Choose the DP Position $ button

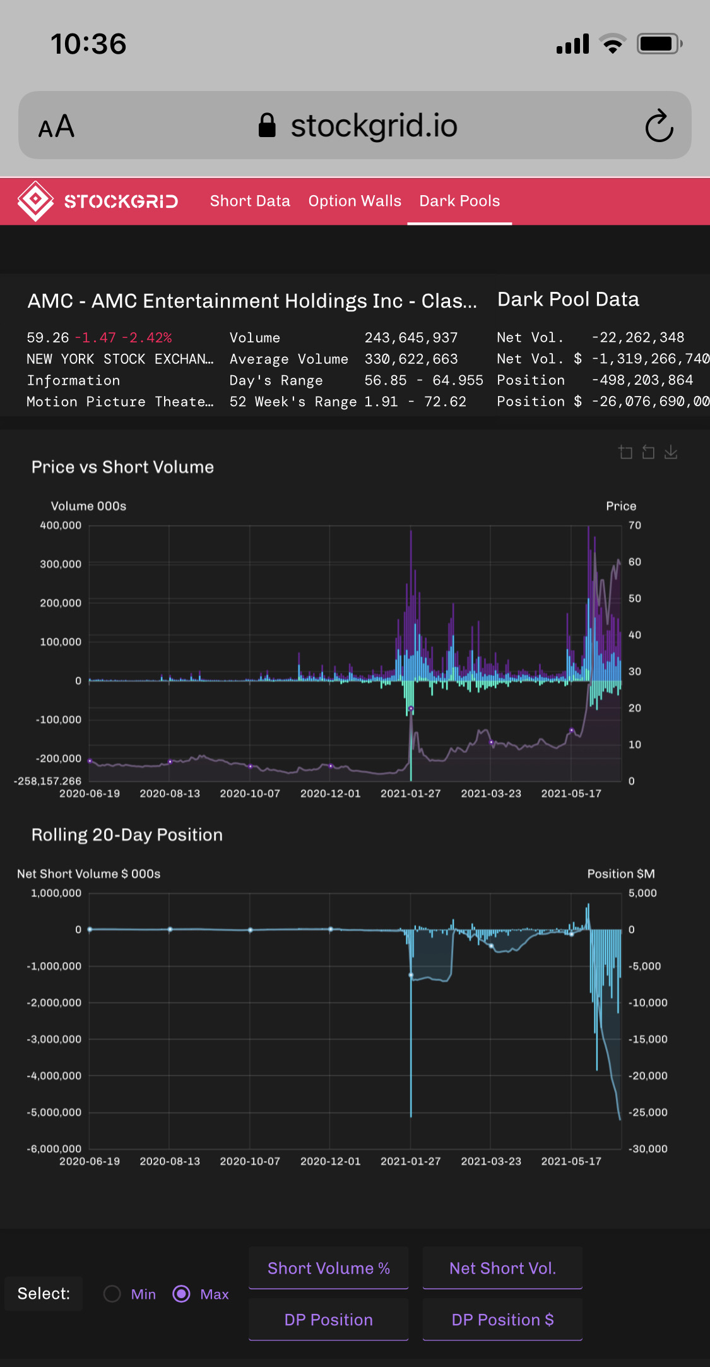(x=502, y=1320)
